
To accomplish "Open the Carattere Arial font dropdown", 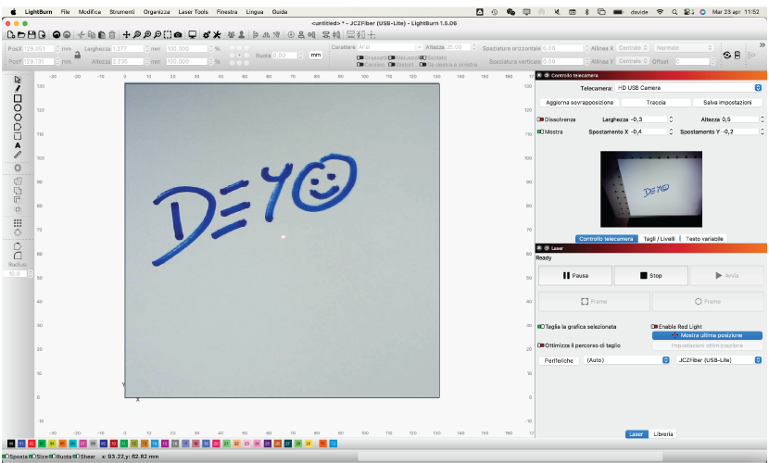I will click(x=390, y=47).
